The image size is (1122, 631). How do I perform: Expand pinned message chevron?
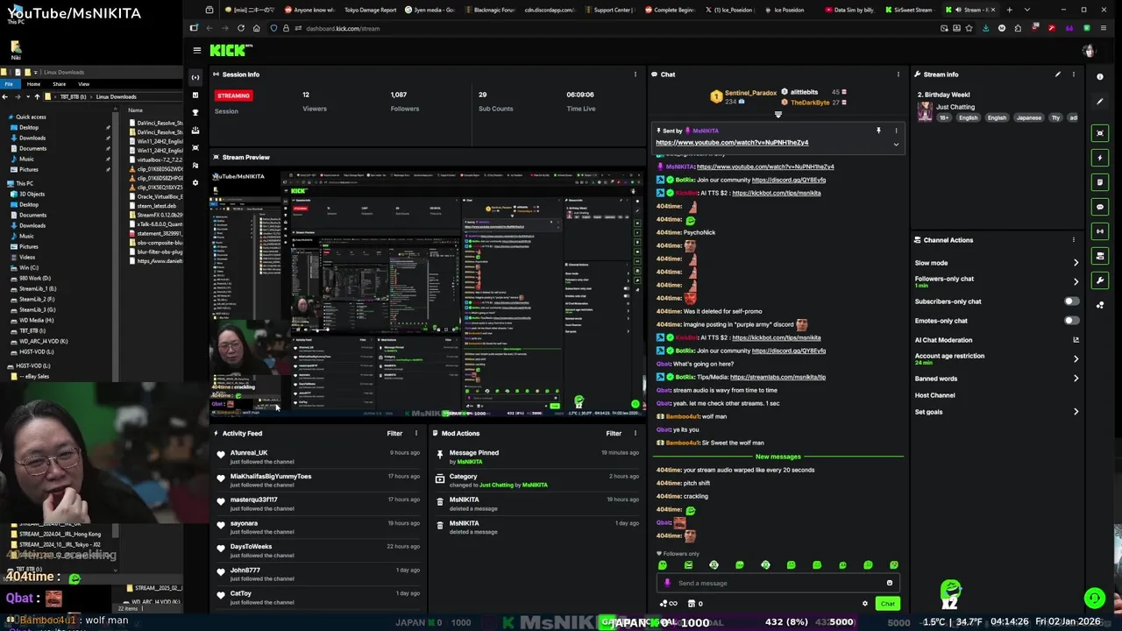tap(896, 144)
